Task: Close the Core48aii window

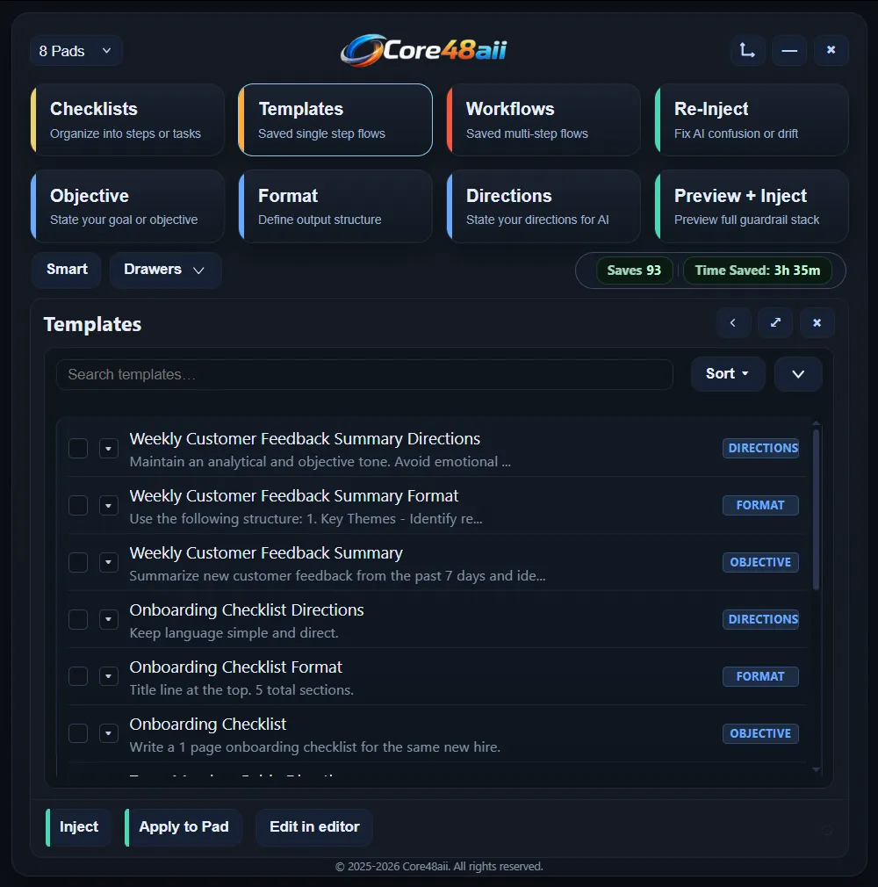Action: (x=831, y=50)
